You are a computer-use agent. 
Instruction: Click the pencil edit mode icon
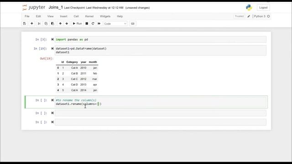pyautogui.click(x=249, y=16)
